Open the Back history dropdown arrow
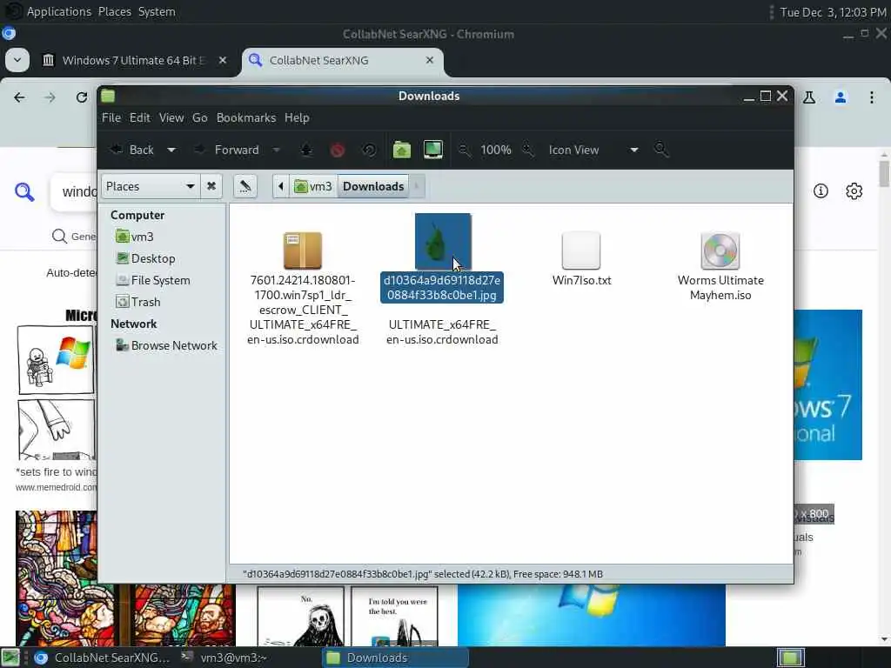891x668 pixels. pos(171,150)
